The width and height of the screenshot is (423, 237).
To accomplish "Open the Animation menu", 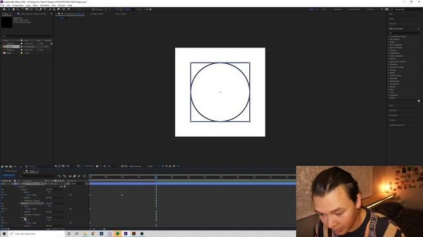I will (45, 5).
